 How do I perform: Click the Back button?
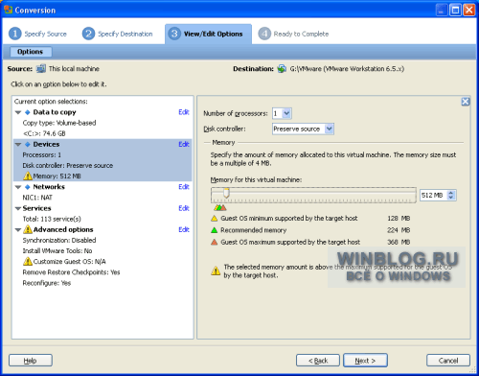coord(318,361)
